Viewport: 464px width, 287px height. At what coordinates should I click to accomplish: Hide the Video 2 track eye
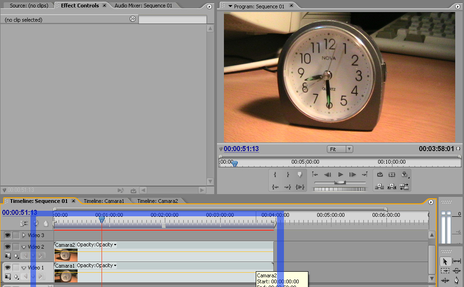point(7,247)
